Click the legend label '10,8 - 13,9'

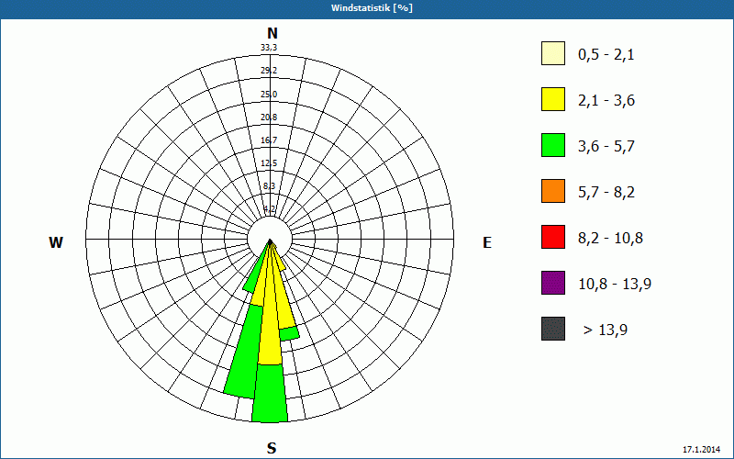[x=615, y=285]
